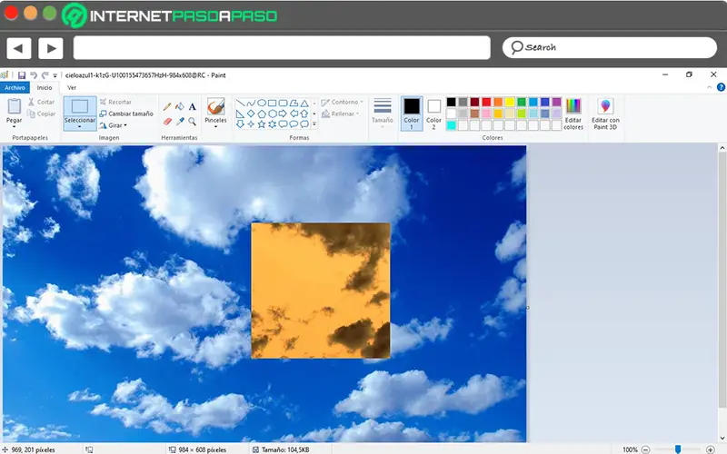Open the Tamaño line size dropdown
Screen dimensions: 727x454
383,112
